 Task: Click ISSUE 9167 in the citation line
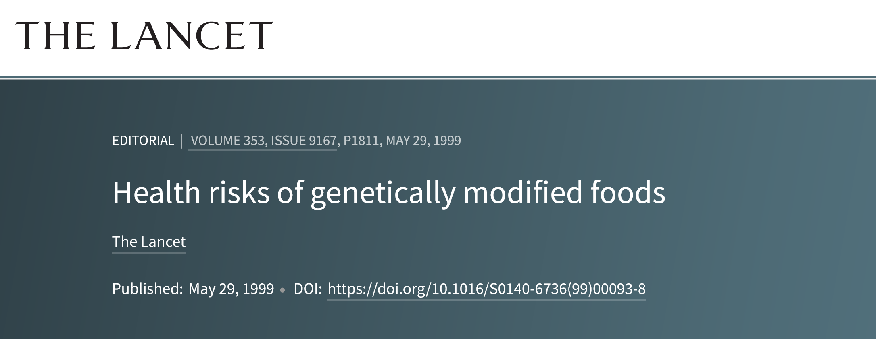point(304,141)
